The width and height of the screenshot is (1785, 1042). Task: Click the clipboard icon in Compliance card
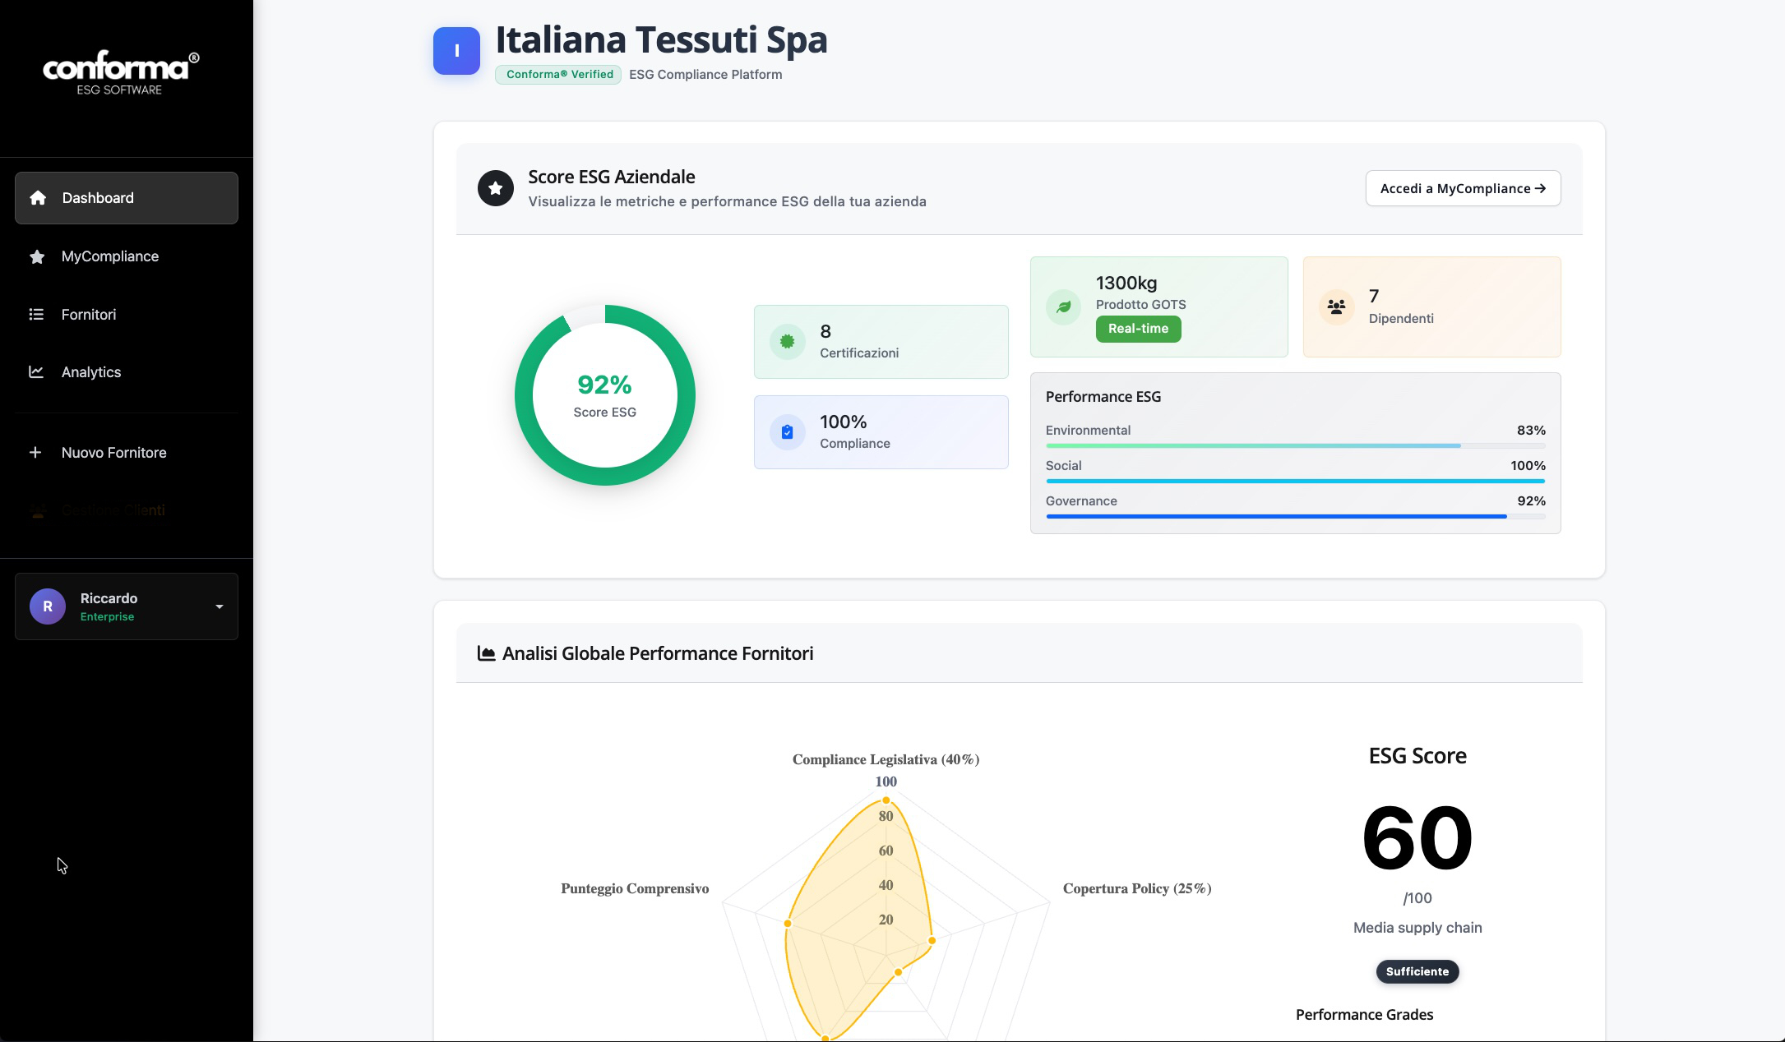tap(787, 432)
